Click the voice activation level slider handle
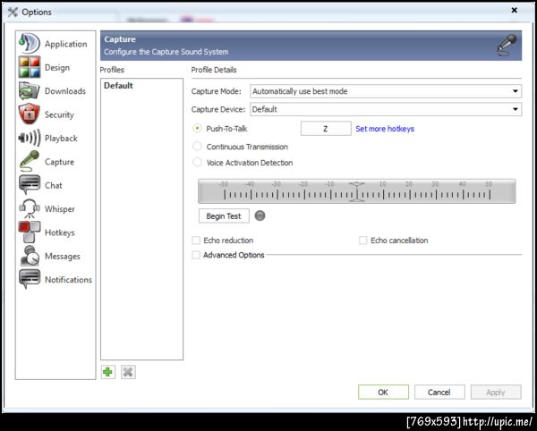Screen dimensions: 537x431 coord(356,191)
